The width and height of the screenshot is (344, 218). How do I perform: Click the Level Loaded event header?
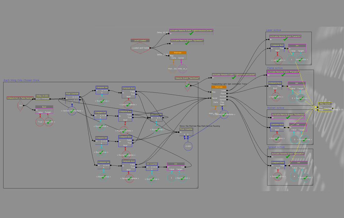pos(140,40)
